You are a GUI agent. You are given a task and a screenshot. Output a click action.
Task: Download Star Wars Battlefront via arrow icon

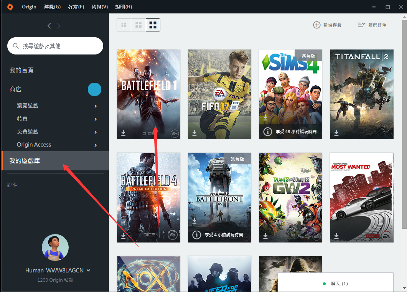[x=194, y=221]
